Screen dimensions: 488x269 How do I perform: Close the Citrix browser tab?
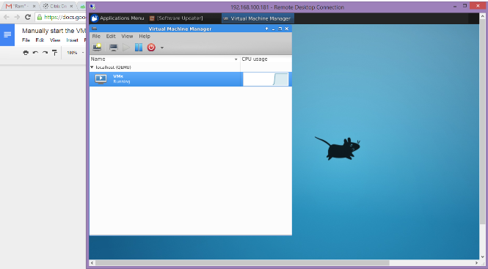tap(71, 6)
